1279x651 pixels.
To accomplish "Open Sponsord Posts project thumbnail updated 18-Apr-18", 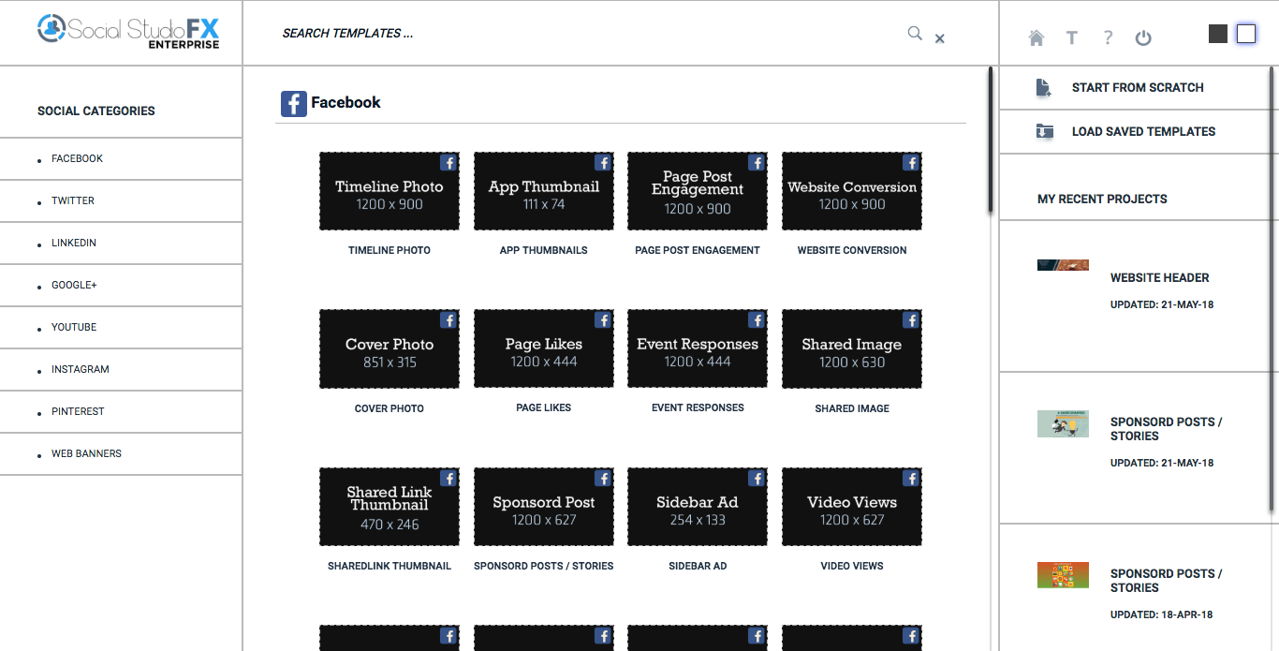I will pyautogui.click(x=1063, y=575).
